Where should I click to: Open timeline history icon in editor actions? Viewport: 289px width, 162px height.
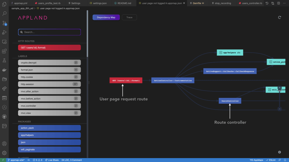pos(267,3)
